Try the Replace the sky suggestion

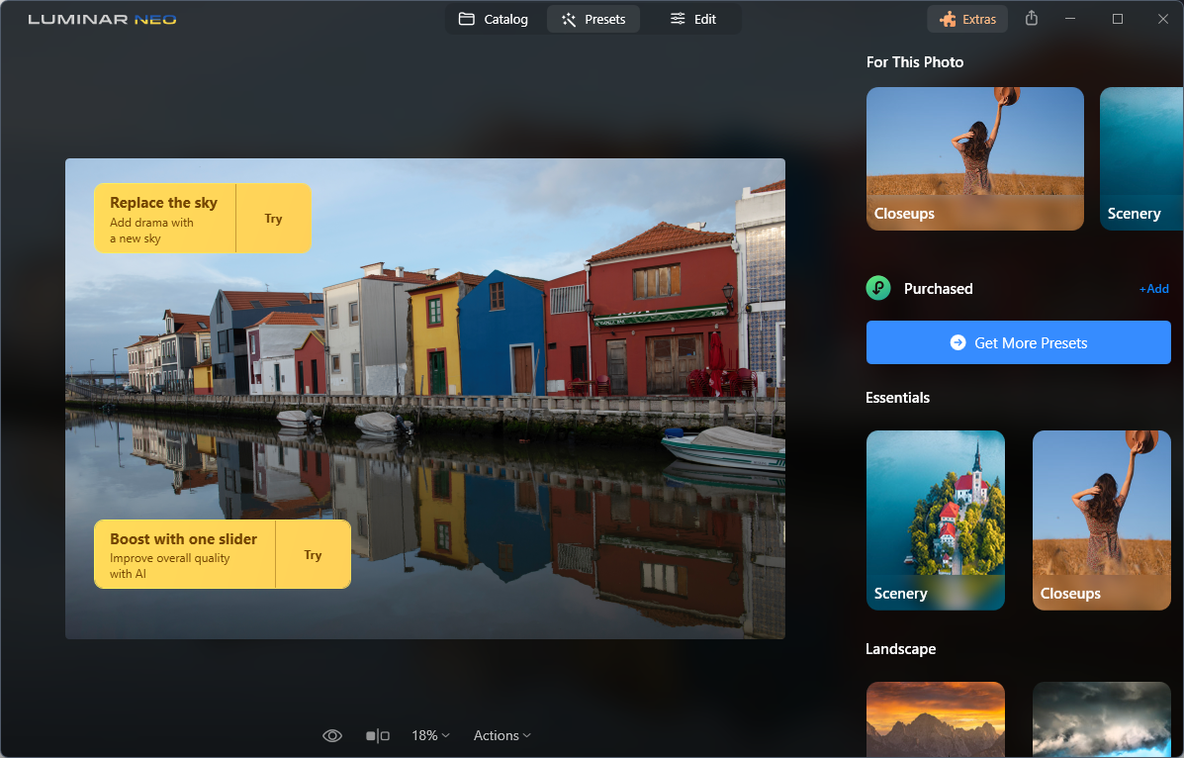(x=273, y=219)
